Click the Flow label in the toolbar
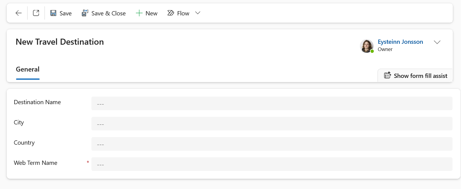 183,13
